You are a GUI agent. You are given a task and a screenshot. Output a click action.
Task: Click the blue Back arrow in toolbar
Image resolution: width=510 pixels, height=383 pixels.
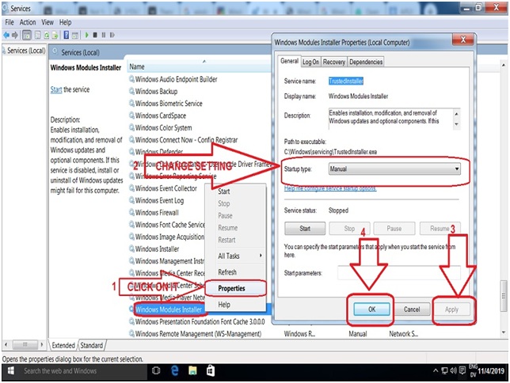[x=6, y=35]
